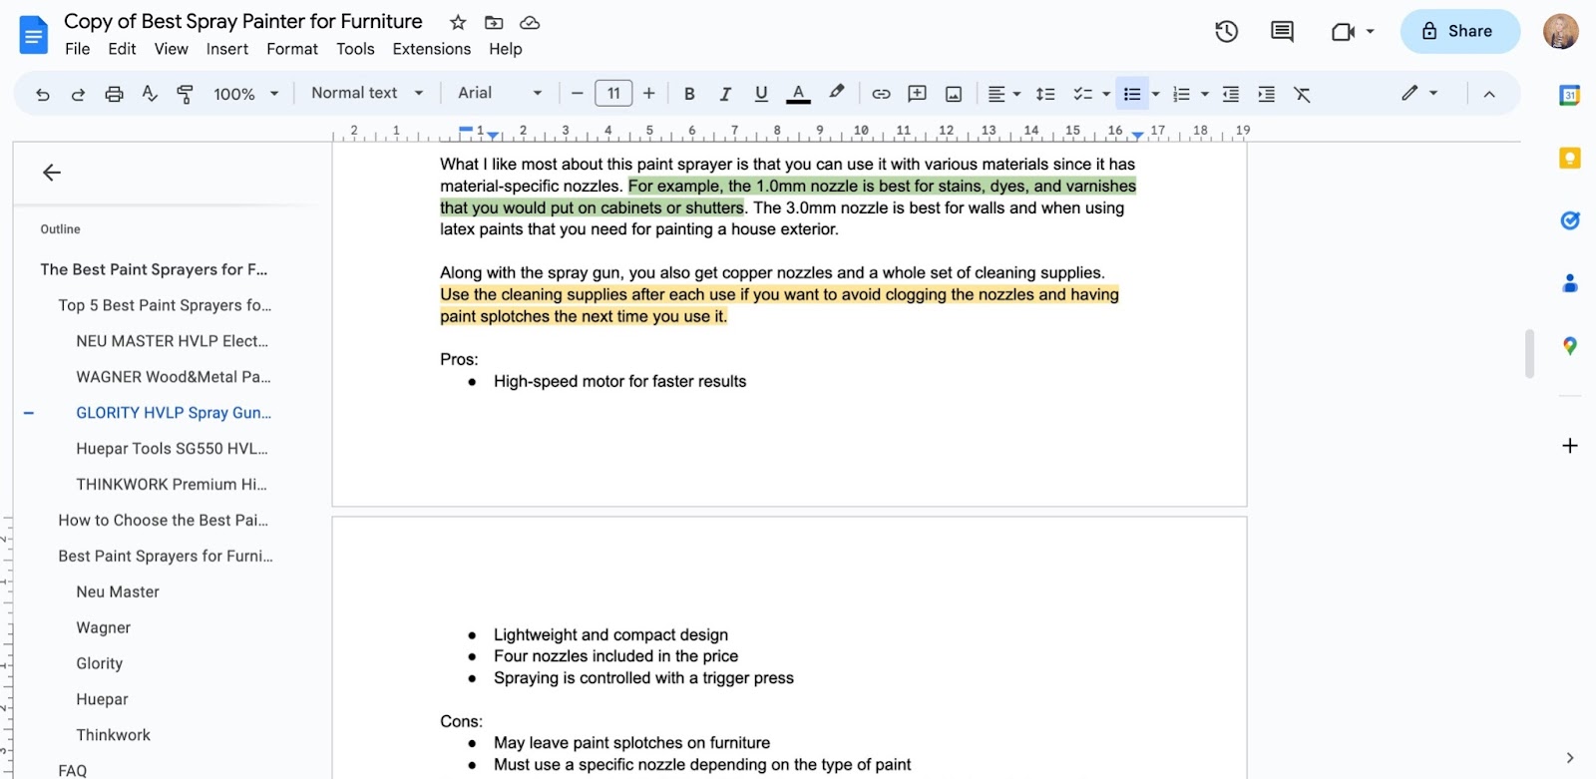Go to THINKWORK Premium outline heading
This screenshot has height=779, width=1596.
[172, 485]
